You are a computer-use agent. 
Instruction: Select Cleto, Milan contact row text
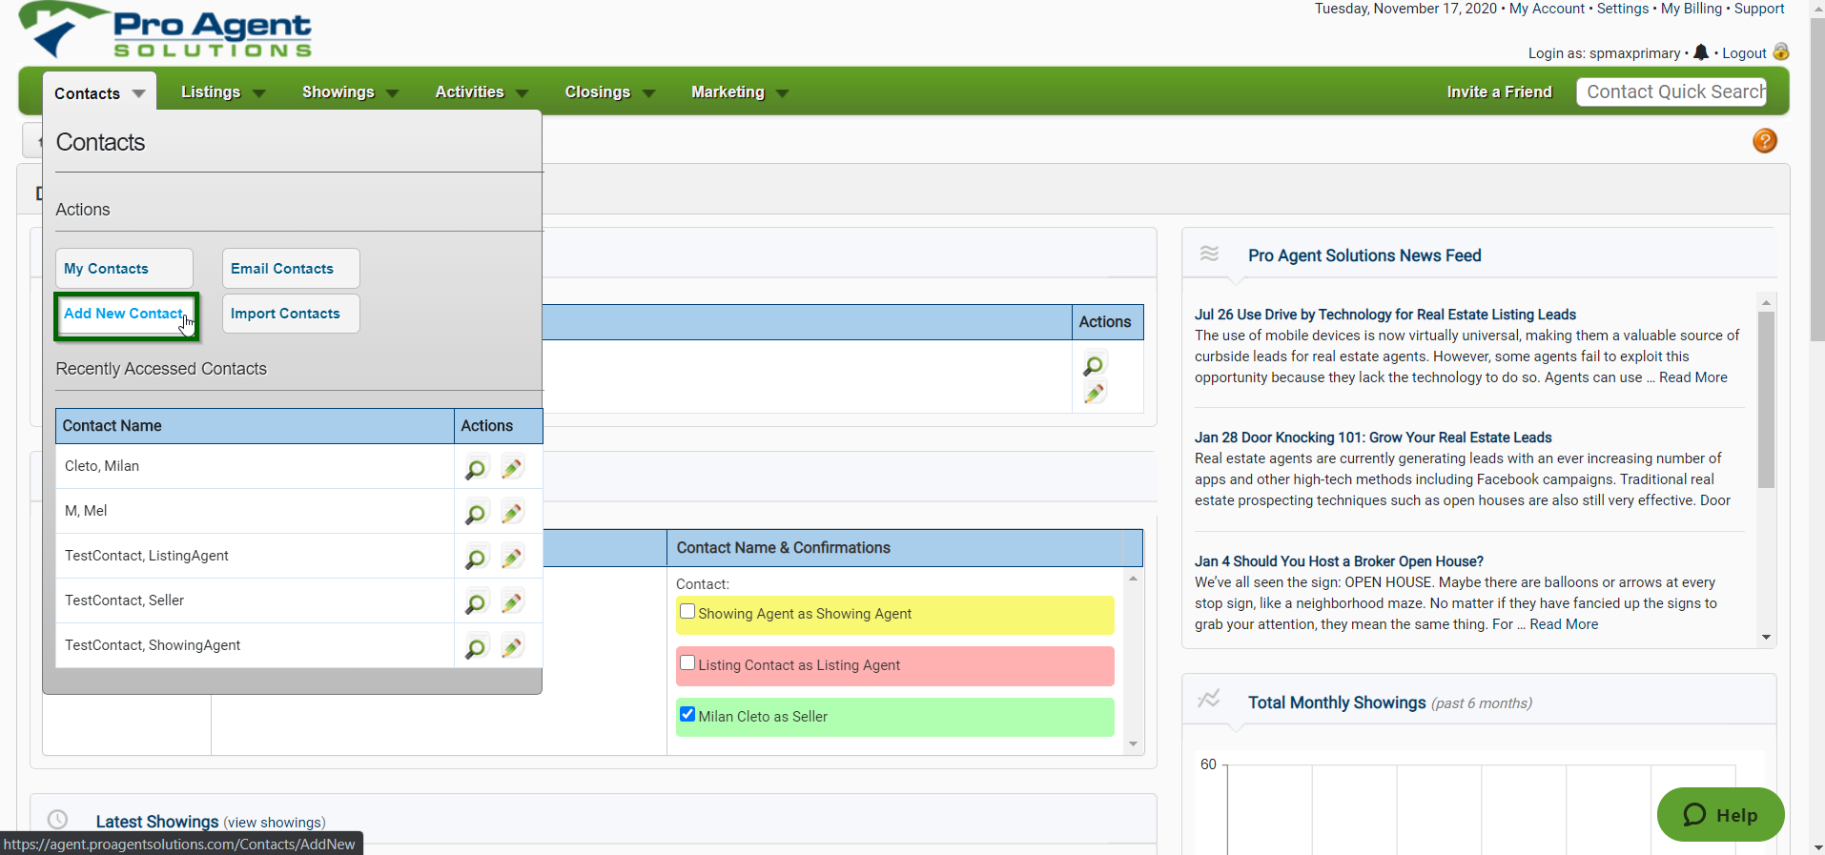coord(102,466)
